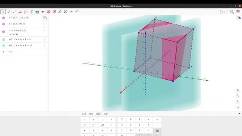Image resolution: width=242 pixels, height=136 pixels.
Task: Select the Plane through Points tool
Action: pyautogui.click(x=43, y=12)
